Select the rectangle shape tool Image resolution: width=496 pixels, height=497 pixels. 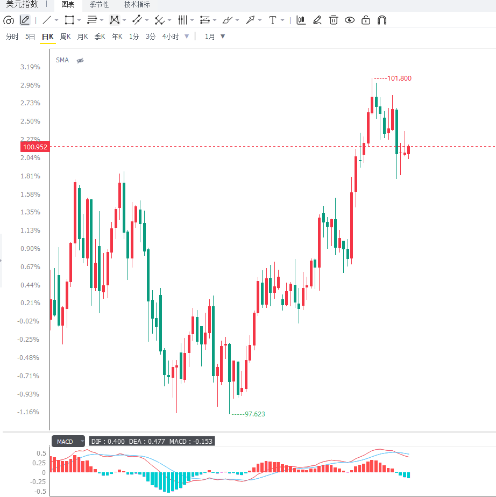click(x=69, y=20)
